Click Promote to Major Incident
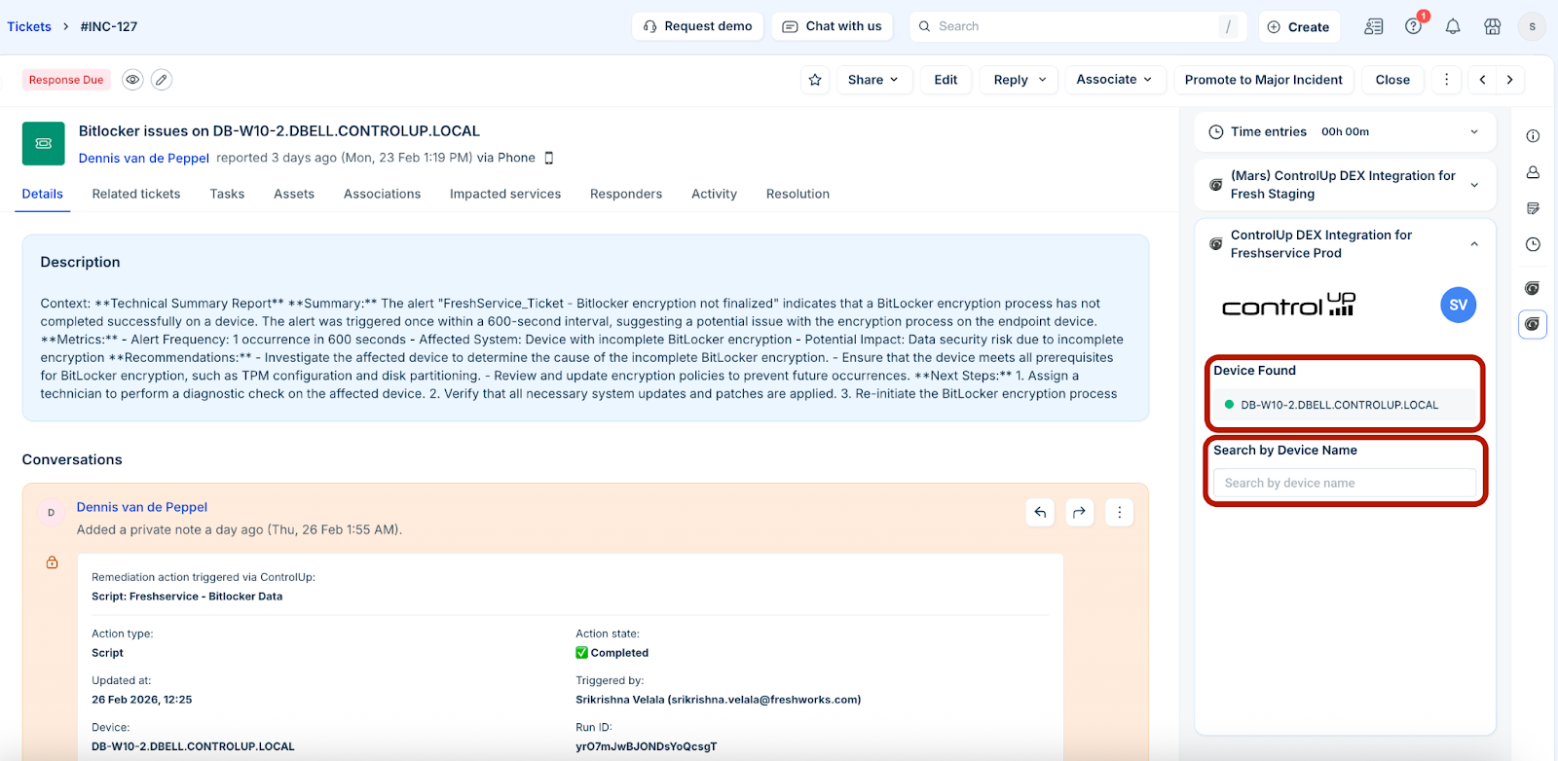Image resolution: width=1558 pixels, height=761 pixels. pyautogui.click(x=1263, y=80)
